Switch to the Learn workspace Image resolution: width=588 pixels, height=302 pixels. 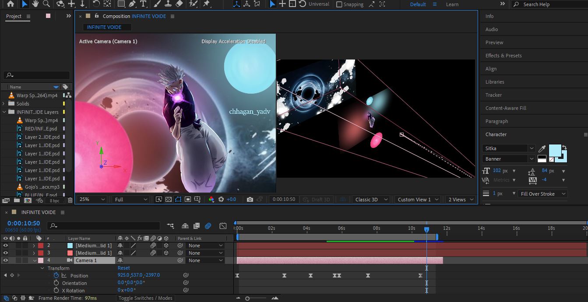pos(452,4)
